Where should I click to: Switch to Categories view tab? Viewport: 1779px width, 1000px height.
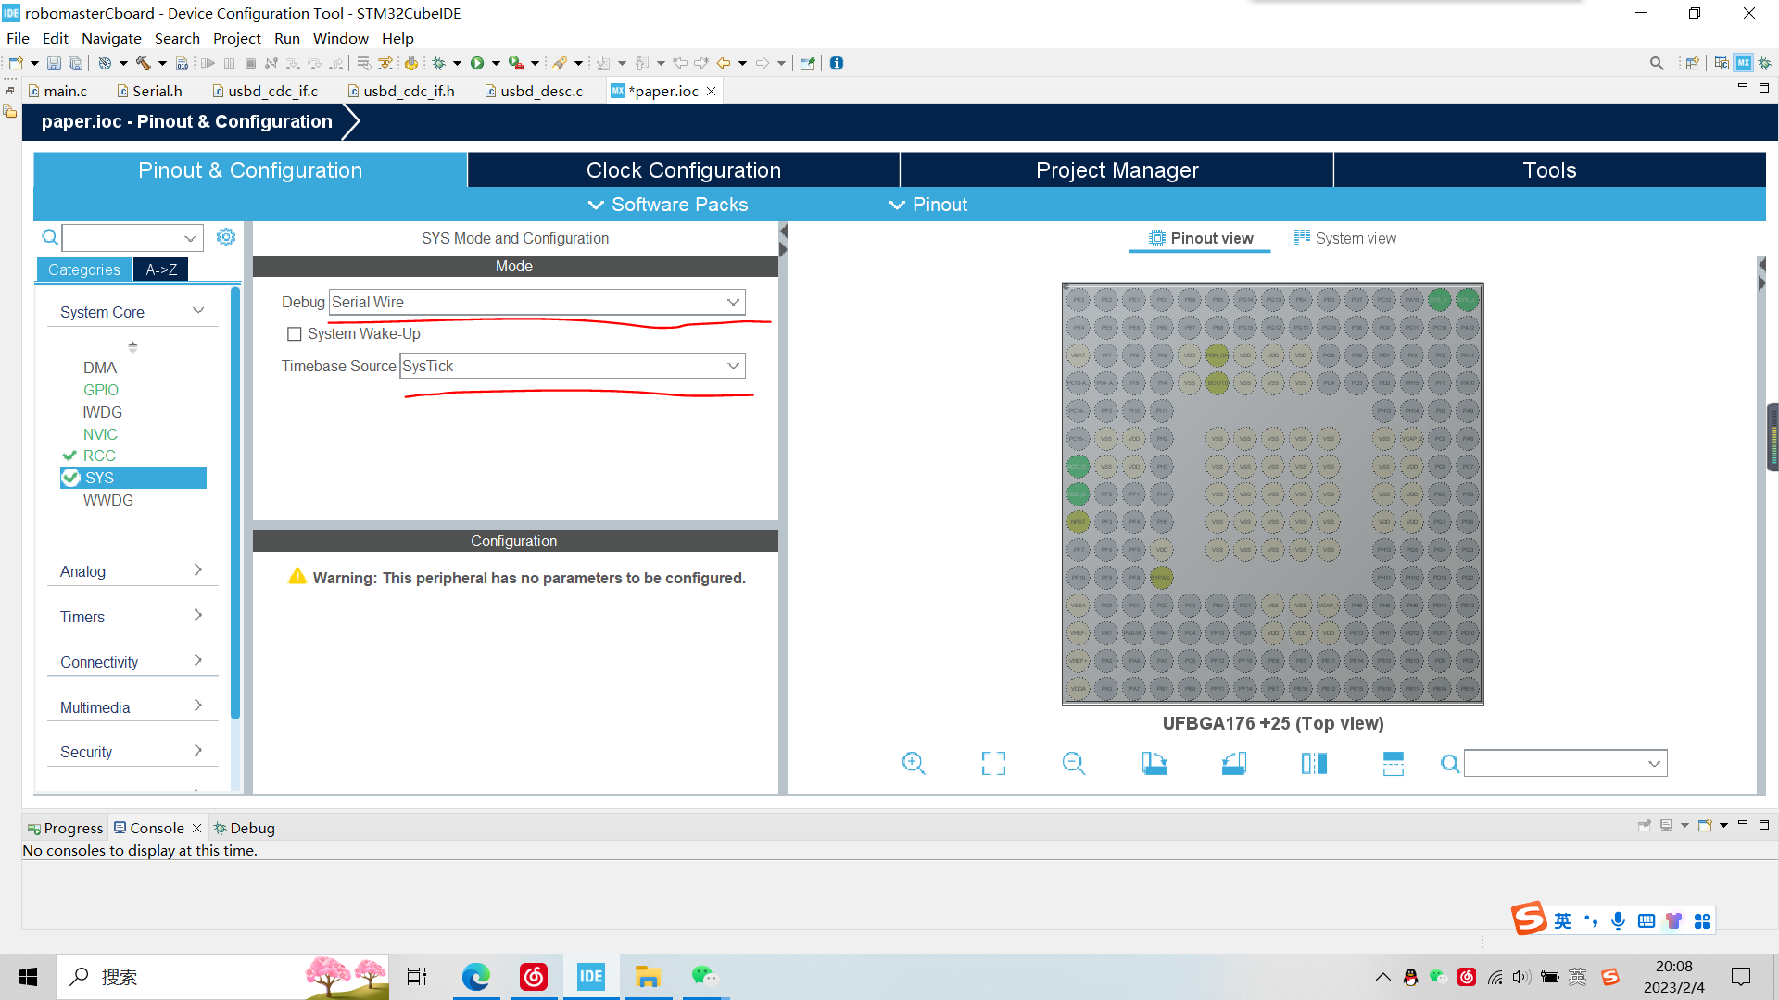(x=83, y=269)
